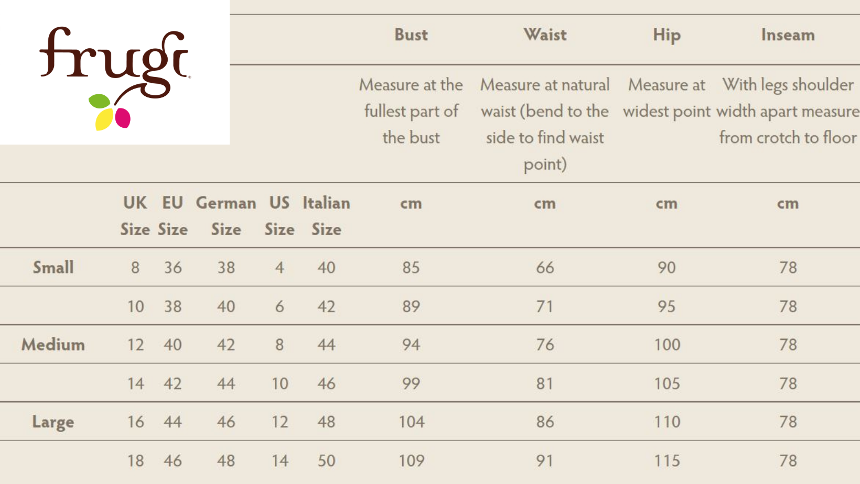Select bust value 104 in Large row
860x484 pixels.
[411, 422]
